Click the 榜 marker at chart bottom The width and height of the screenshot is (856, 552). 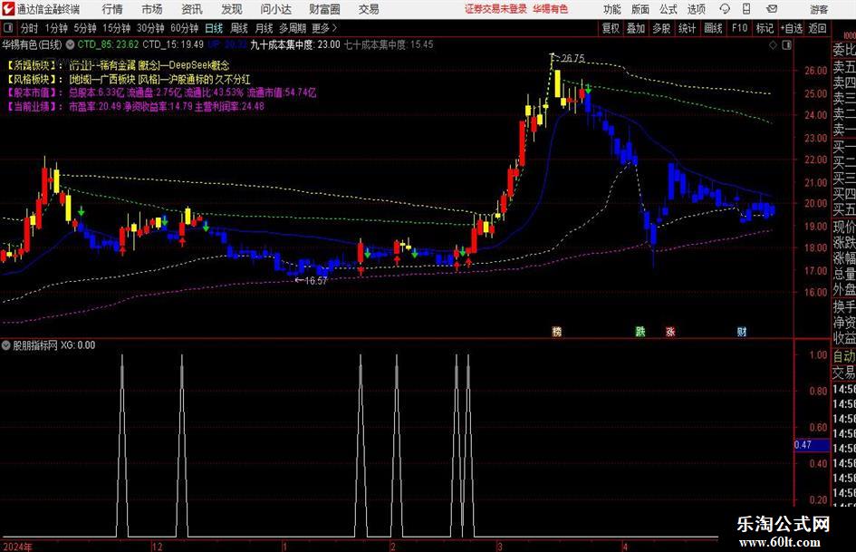(557, 331)
